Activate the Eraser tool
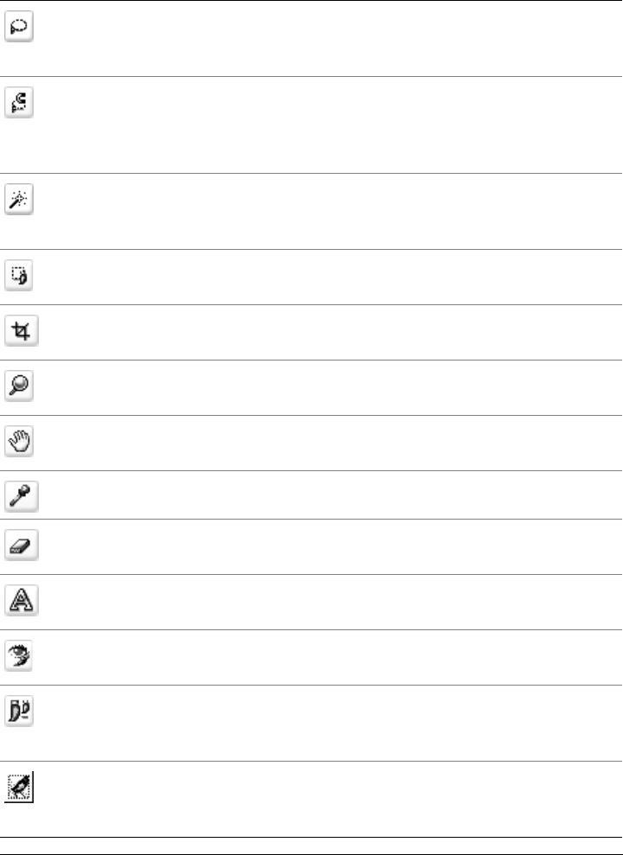This screenshot has height=855, width=623. tap(22, 545)
